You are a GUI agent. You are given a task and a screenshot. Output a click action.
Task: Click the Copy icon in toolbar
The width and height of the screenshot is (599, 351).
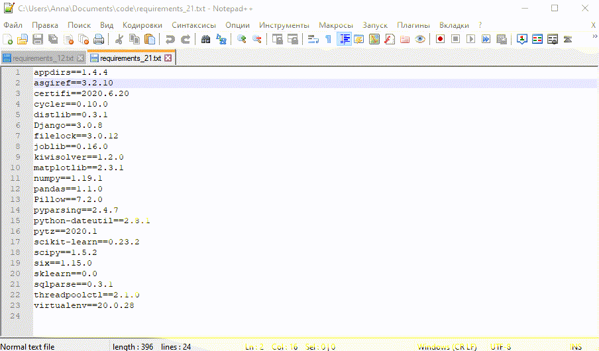pos(135,39)
